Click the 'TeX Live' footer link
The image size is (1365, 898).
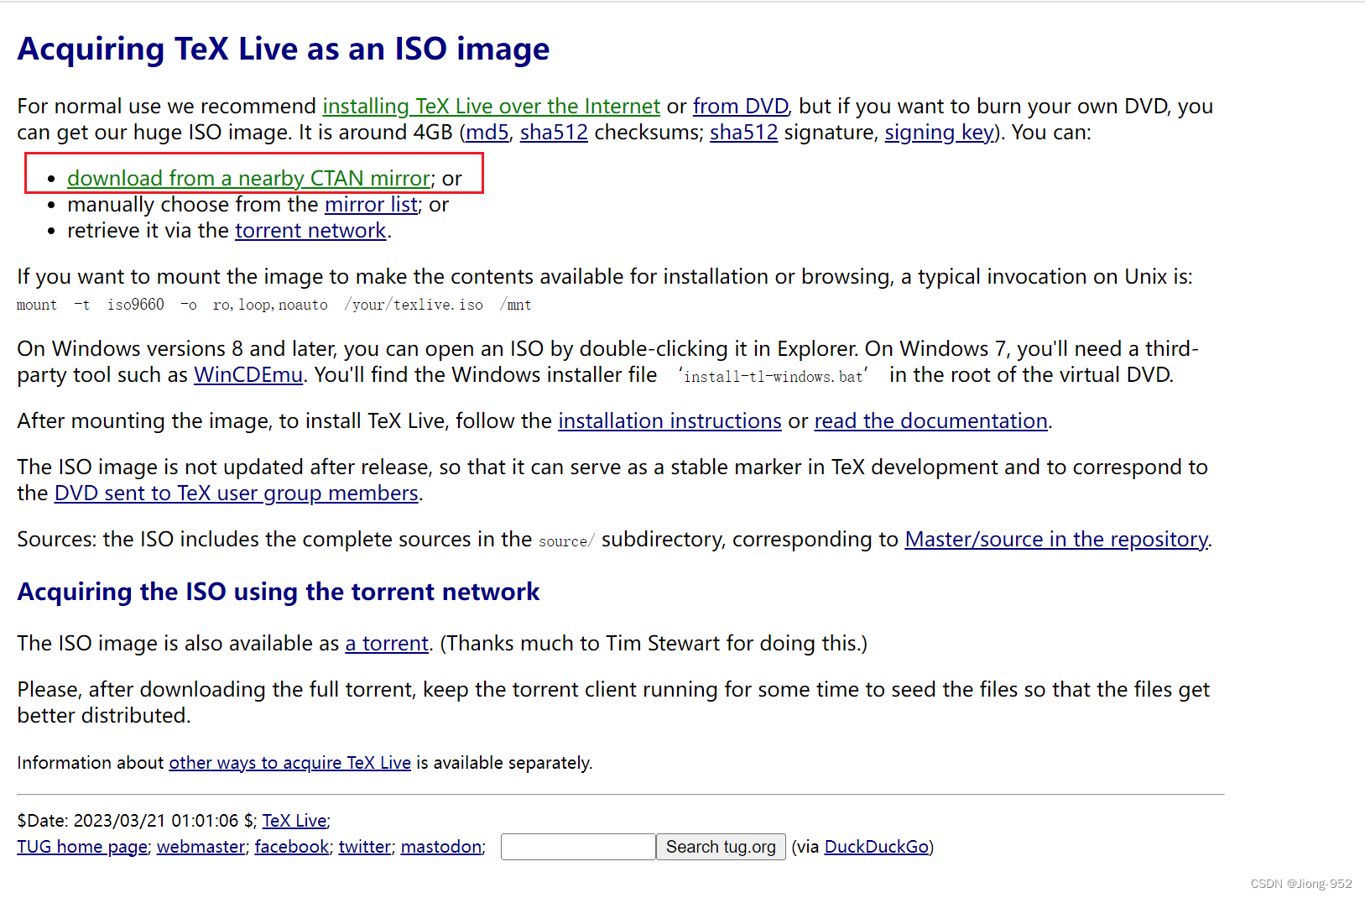294,821
